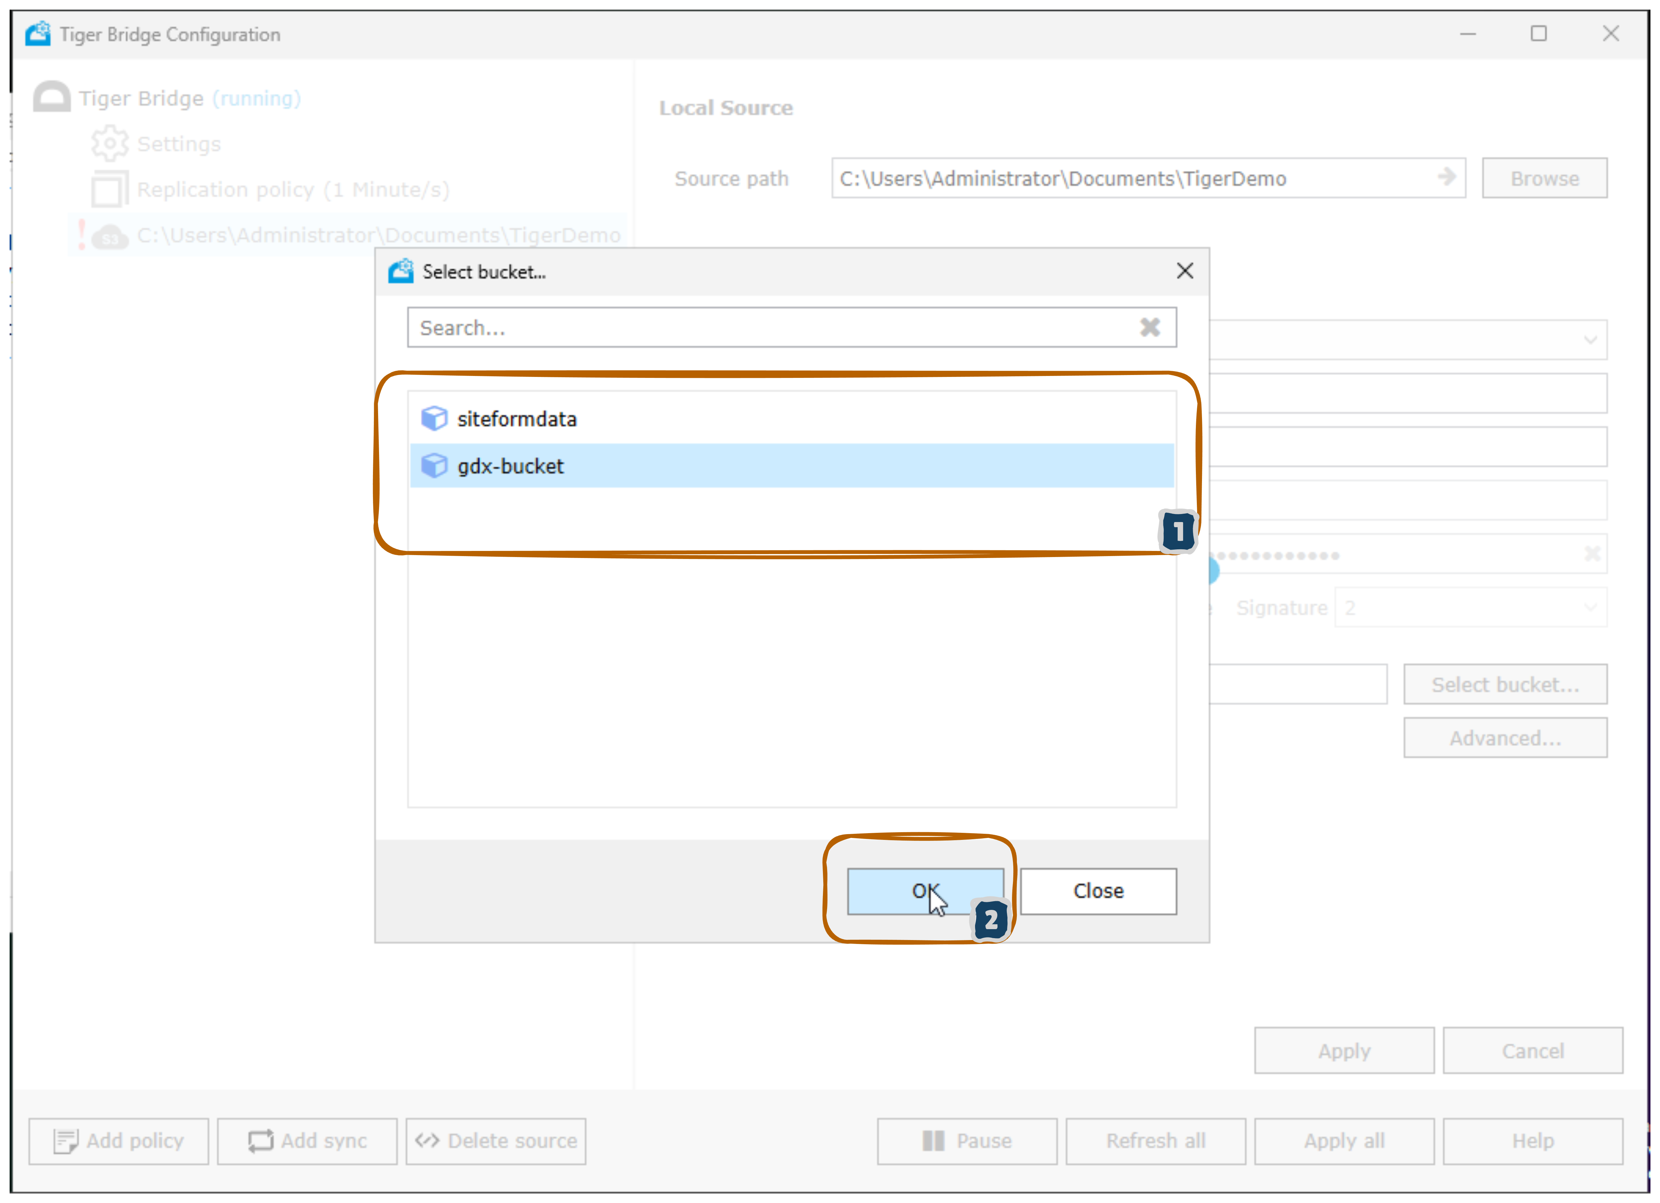Click the Add sync button
The height and width of the screenshot is (1203, 1660).
(x=307, y=1141)
